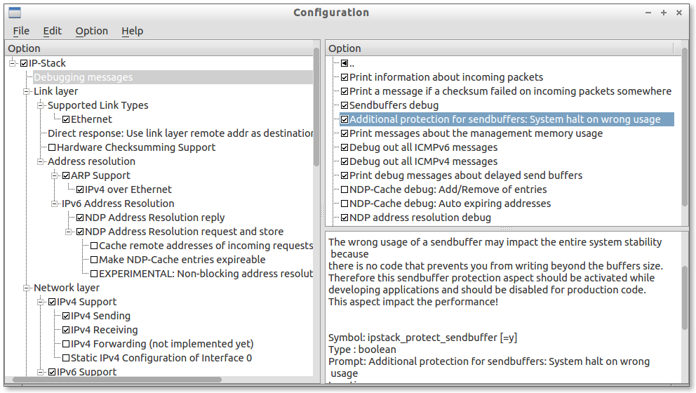Select Direct response link layer option
The image size is (696, 393).
click(x=180, y=133)
